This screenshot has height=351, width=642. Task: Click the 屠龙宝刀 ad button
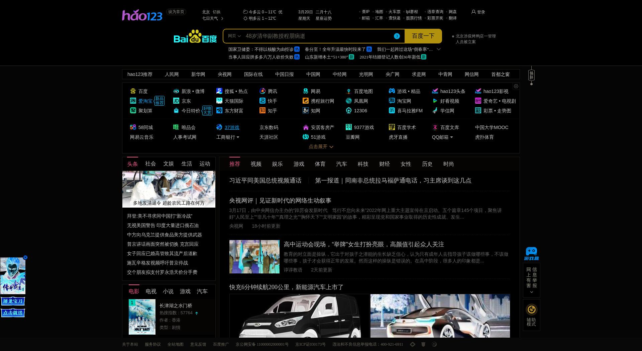13,301
